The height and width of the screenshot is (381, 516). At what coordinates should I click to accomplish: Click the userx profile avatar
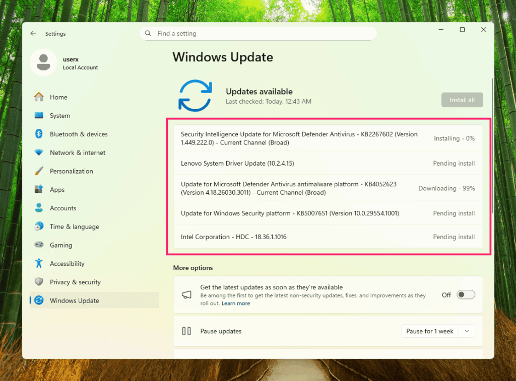pyautogui.click(x=43, y=62)
